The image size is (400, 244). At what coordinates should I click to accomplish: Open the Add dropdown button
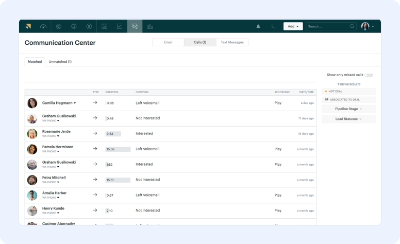point(293,26)
